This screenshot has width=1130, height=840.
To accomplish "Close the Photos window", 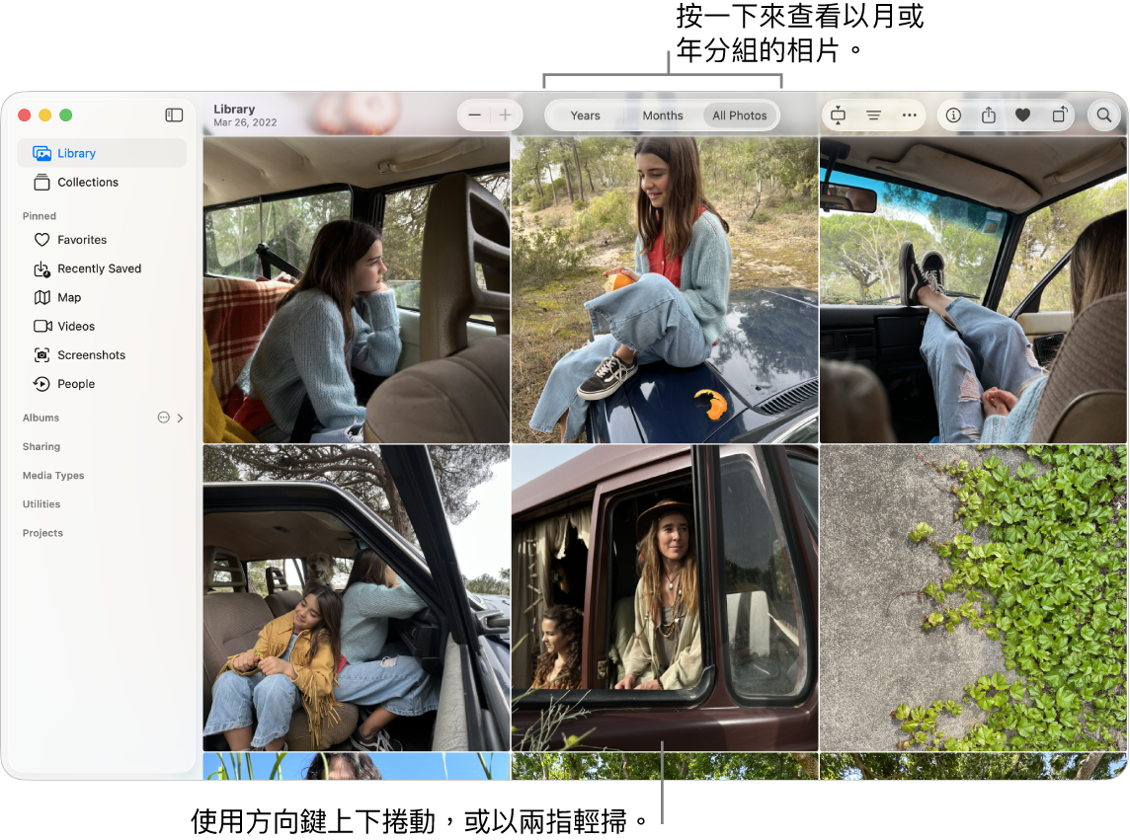I will (24, 115).
